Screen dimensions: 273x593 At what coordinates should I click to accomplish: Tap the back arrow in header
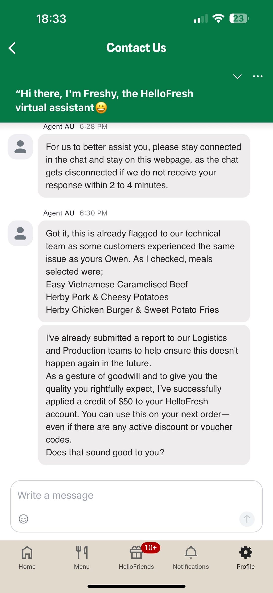click(12, 48)
